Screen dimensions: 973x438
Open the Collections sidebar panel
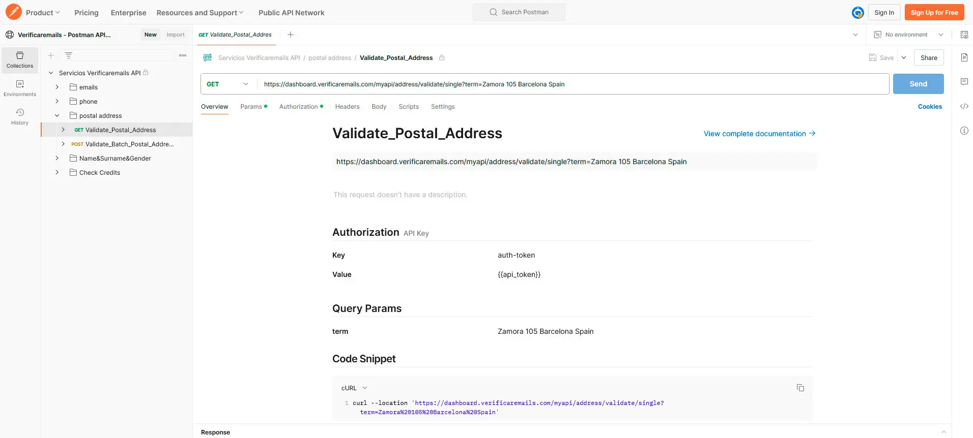(20, 60)
